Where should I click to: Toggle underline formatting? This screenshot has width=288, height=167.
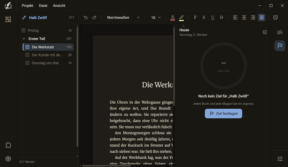(213, 17)
